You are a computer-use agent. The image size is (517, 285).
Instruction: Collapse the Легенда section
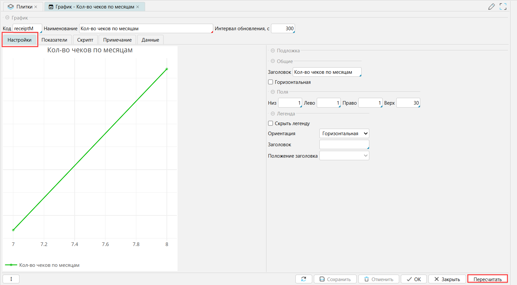[273, 114]
